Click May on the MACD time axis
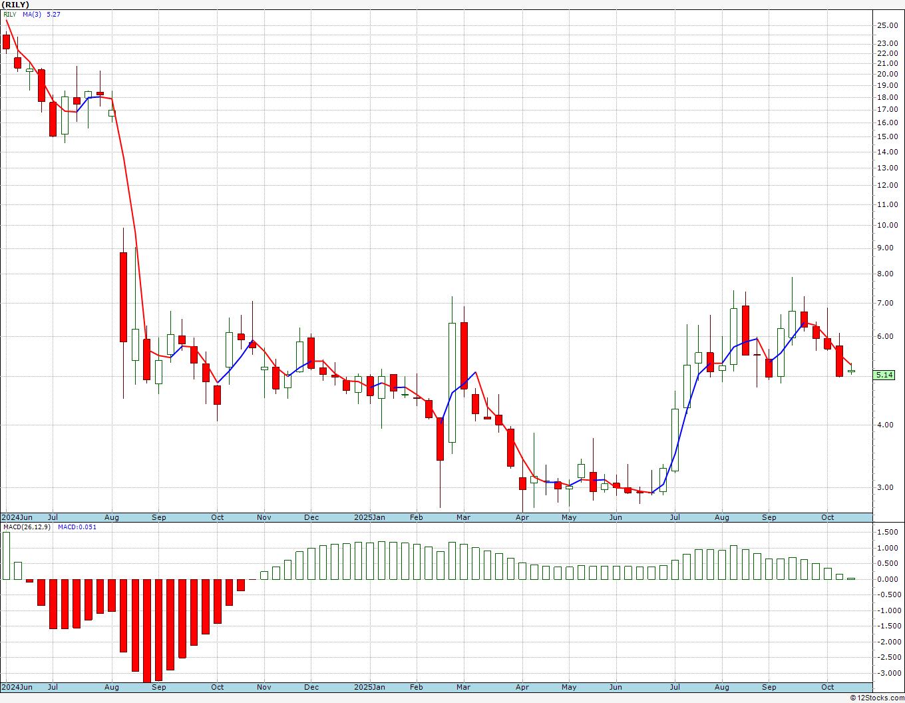This screenshot has height=703, width=905. pyautogui.click(x=569, y=687)
